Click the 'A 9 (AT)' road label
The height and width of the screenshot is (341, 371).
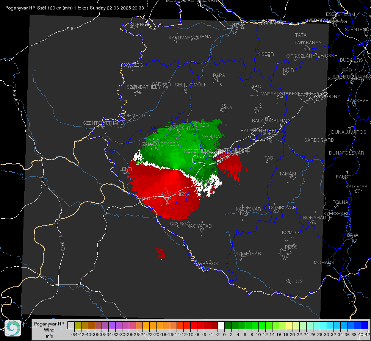(15, 98)
